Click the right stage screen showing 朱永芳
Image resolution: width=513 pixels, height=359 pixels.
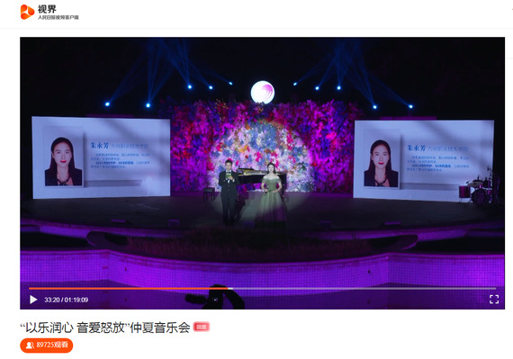424,160
